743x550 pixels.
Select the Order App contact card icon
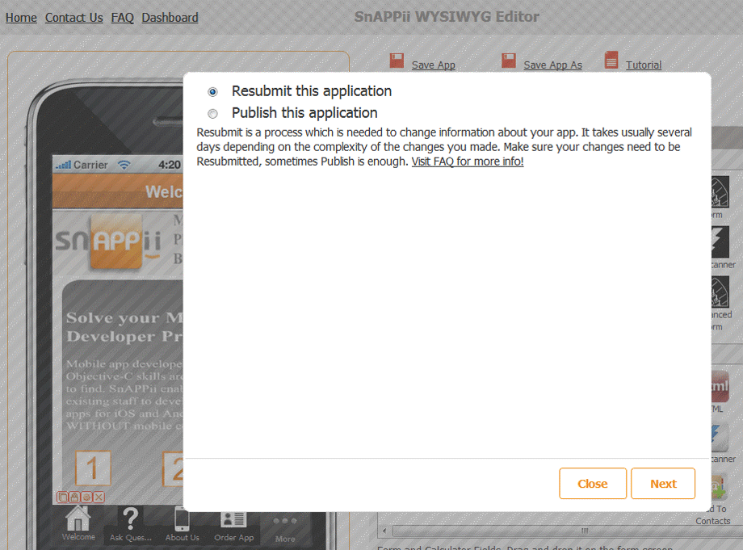[233, 519]
